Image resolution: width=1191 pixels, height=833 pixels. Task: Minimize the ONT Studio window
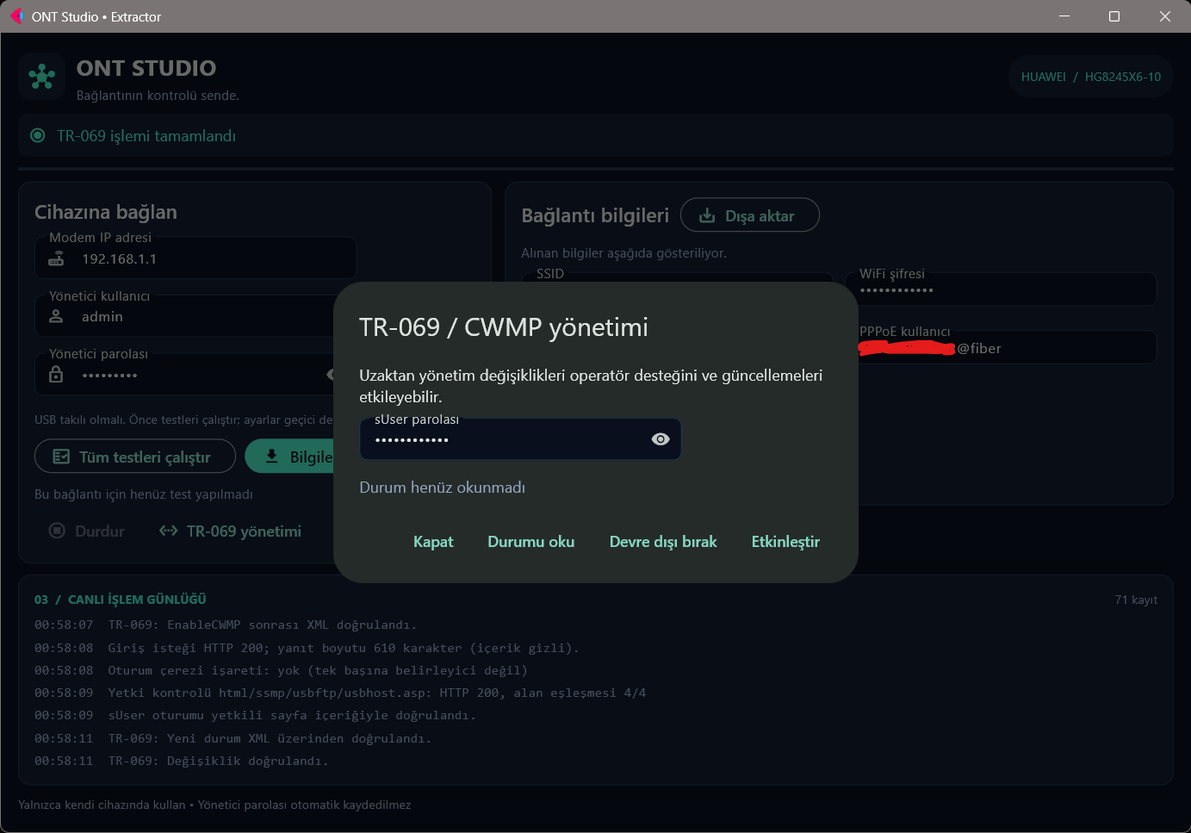[x=1064, y=16]
